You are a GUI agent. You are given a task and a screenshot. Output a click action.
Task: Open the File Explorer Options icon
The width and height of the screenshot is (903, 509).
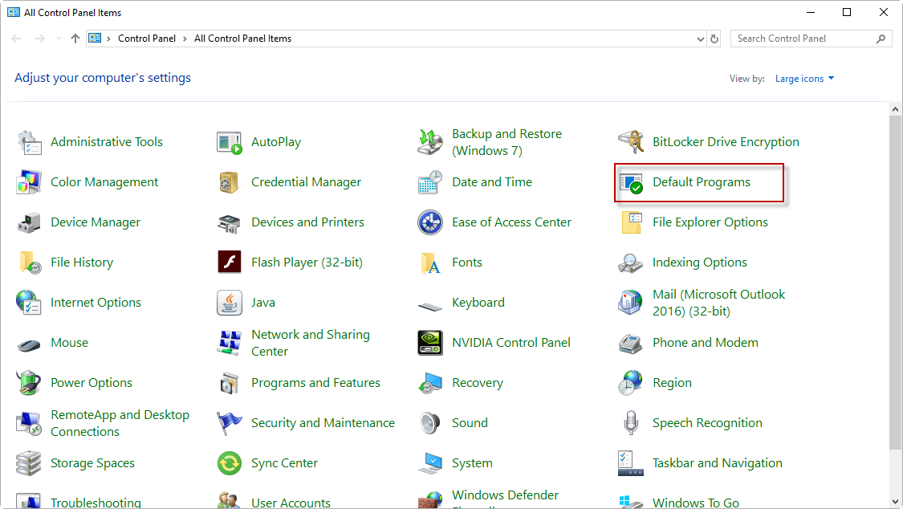tap(631, 223)
